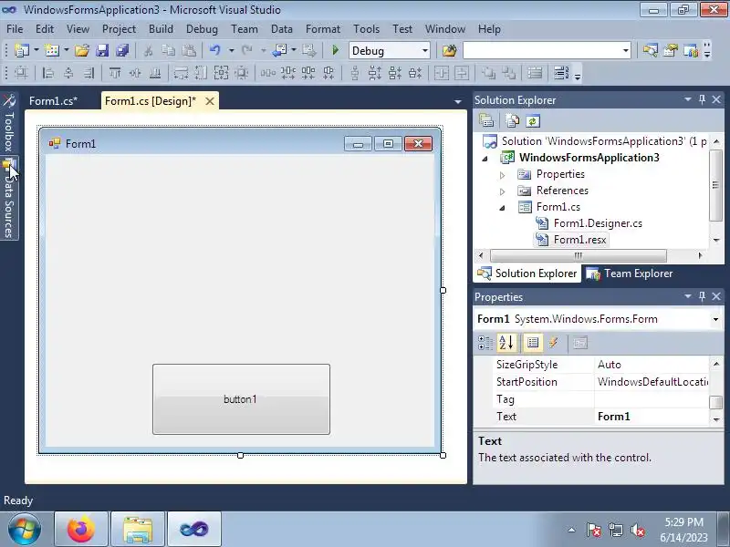
Task: Click the Center Horizontally layout icon
Action: pos(442,73)
